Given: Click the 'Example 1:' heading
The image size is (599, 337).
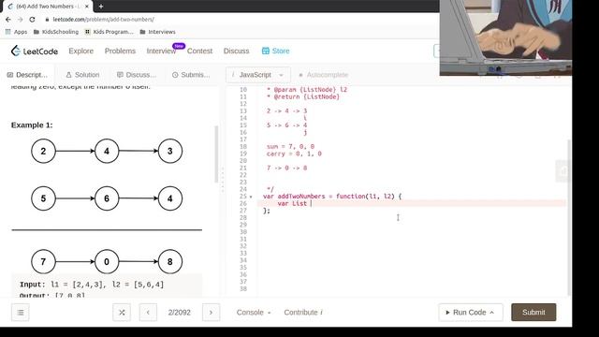Looking at the screenshot, I should click(x=32, y=125).
